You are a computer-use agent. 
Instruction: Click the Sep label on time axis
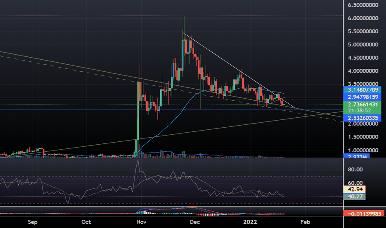(32, 222)
